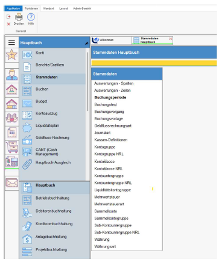Image resolution: width=222 pixels, height=262 pixels.
Task: Open the hands with heart sidebar icon
Action: 11,118
